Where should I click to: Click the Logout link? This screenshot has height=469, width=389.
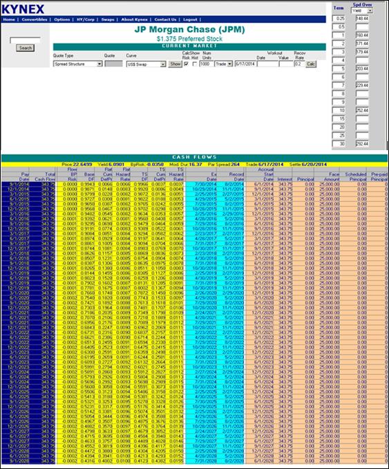(190, 19)
